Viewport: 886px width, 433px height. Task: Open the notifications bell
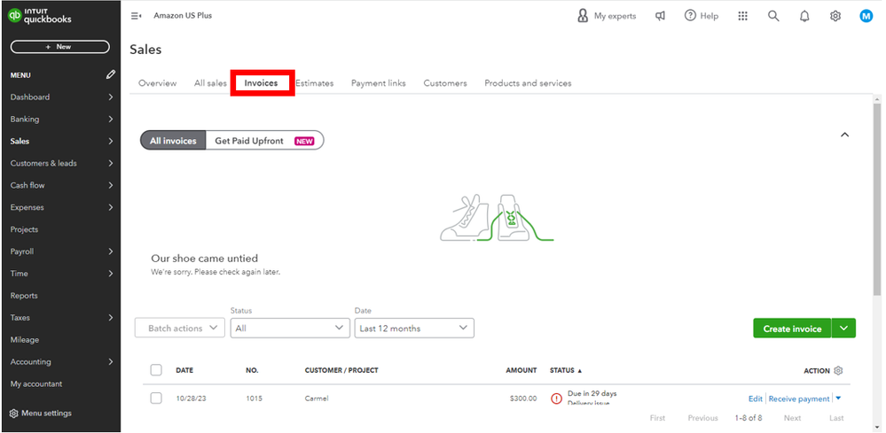coord(804,16)
